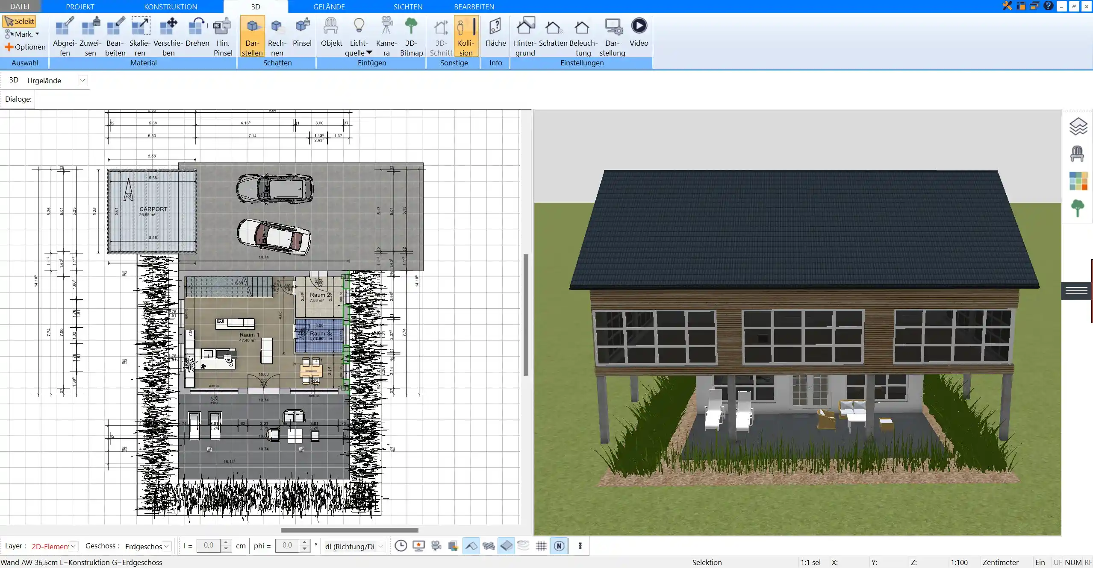Switch to the GELÄNDE tab
Viewport: 1093px width, 568px height.
pos(329,6)
